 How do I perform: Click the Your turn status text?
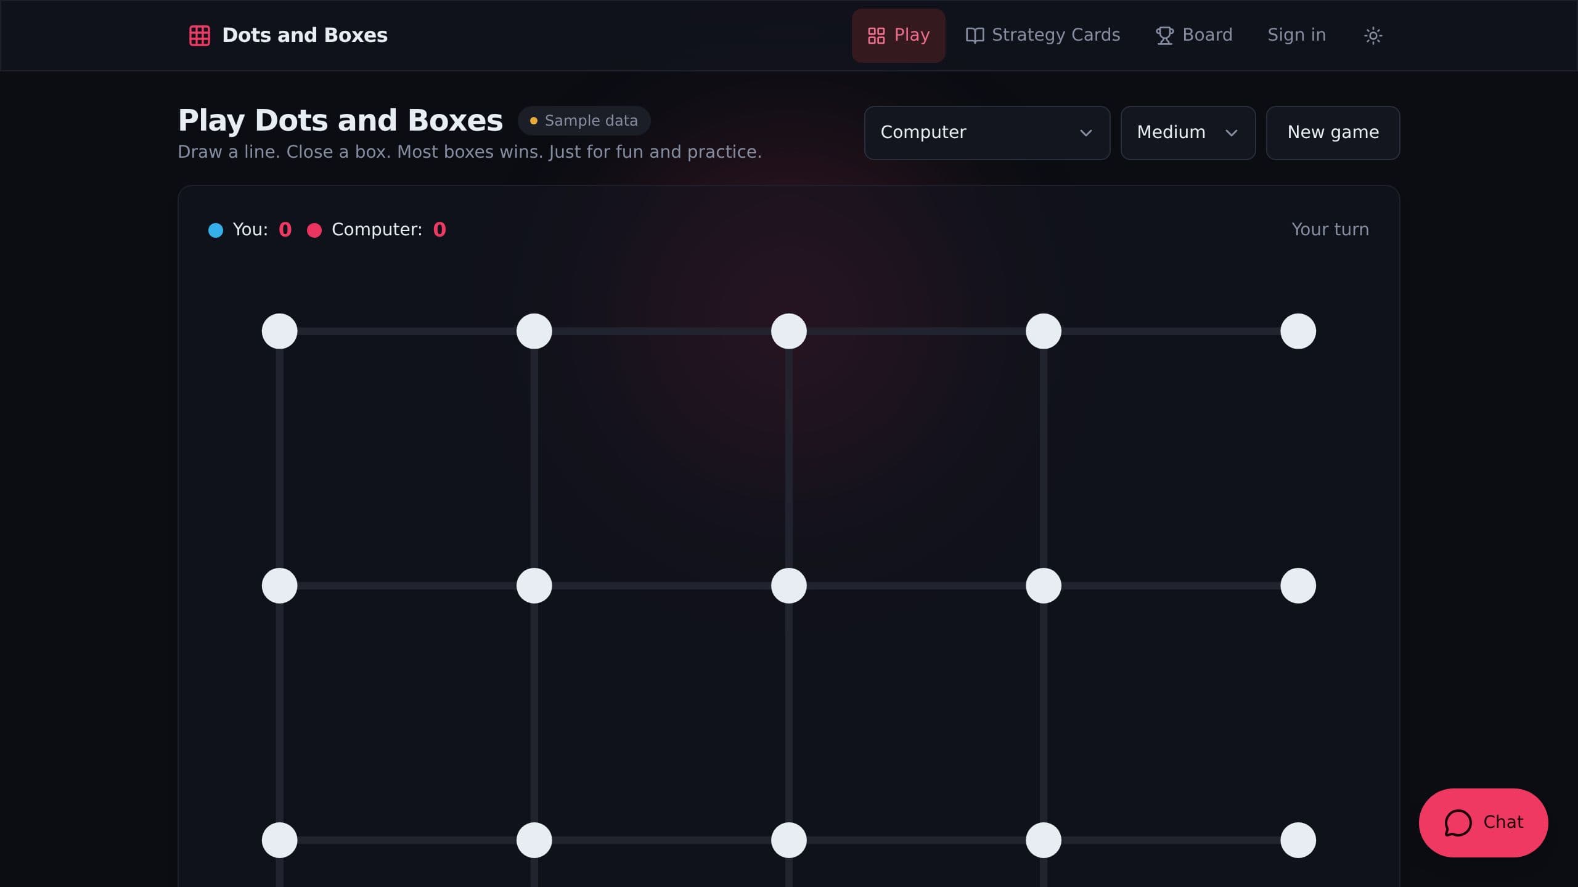[1330, 230]
